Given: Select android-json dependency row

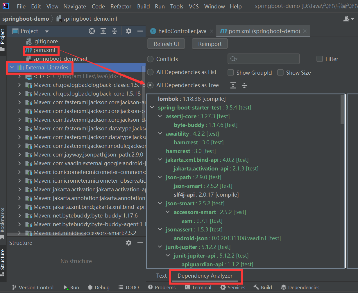Looking at the screenshot, I should click(227, 238).
